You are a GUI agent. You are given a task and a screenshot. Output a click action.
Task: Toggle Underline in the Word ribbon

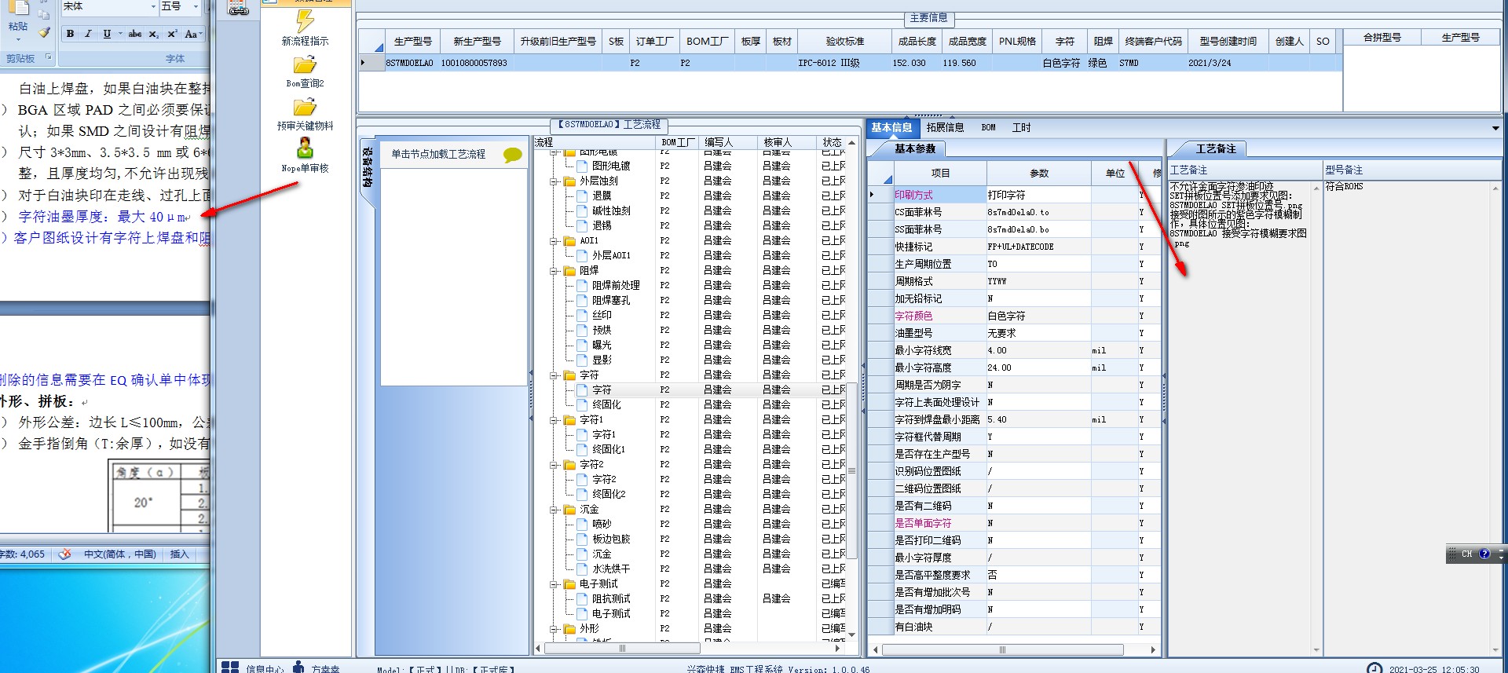pyautogui.click(x=107, y=34)
